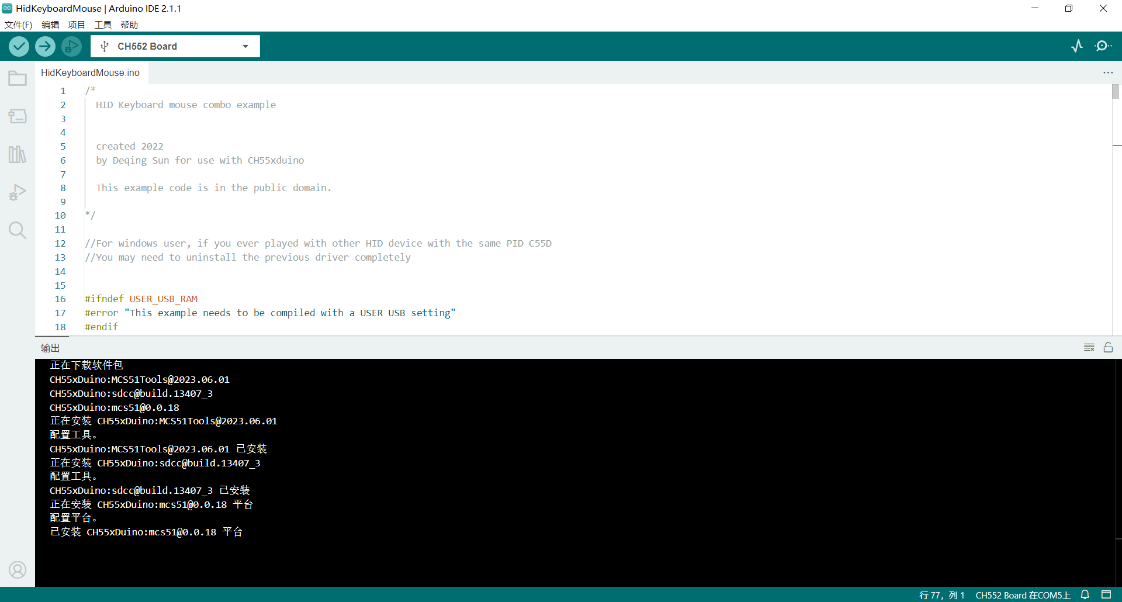The height and width of the screenshot is (602, 1122).
Task: Click the USB icon in board selector
Action: pos(105,46)
